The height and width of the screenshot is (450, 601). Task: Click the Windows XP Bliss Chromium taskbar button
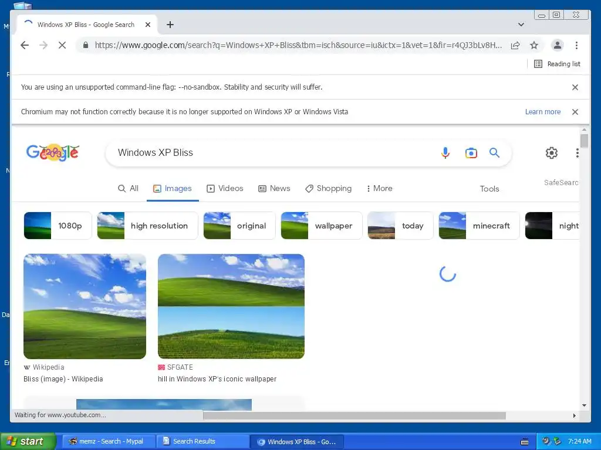298,442
